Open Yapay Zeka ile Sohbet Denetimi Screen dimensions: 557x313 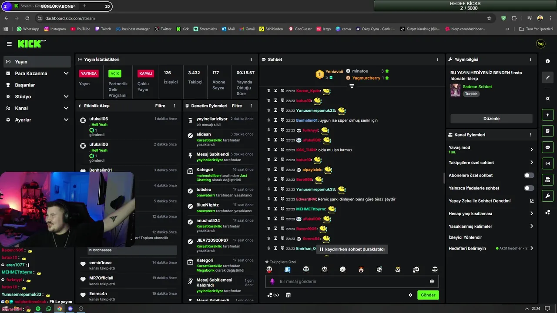tap(491, 201)
